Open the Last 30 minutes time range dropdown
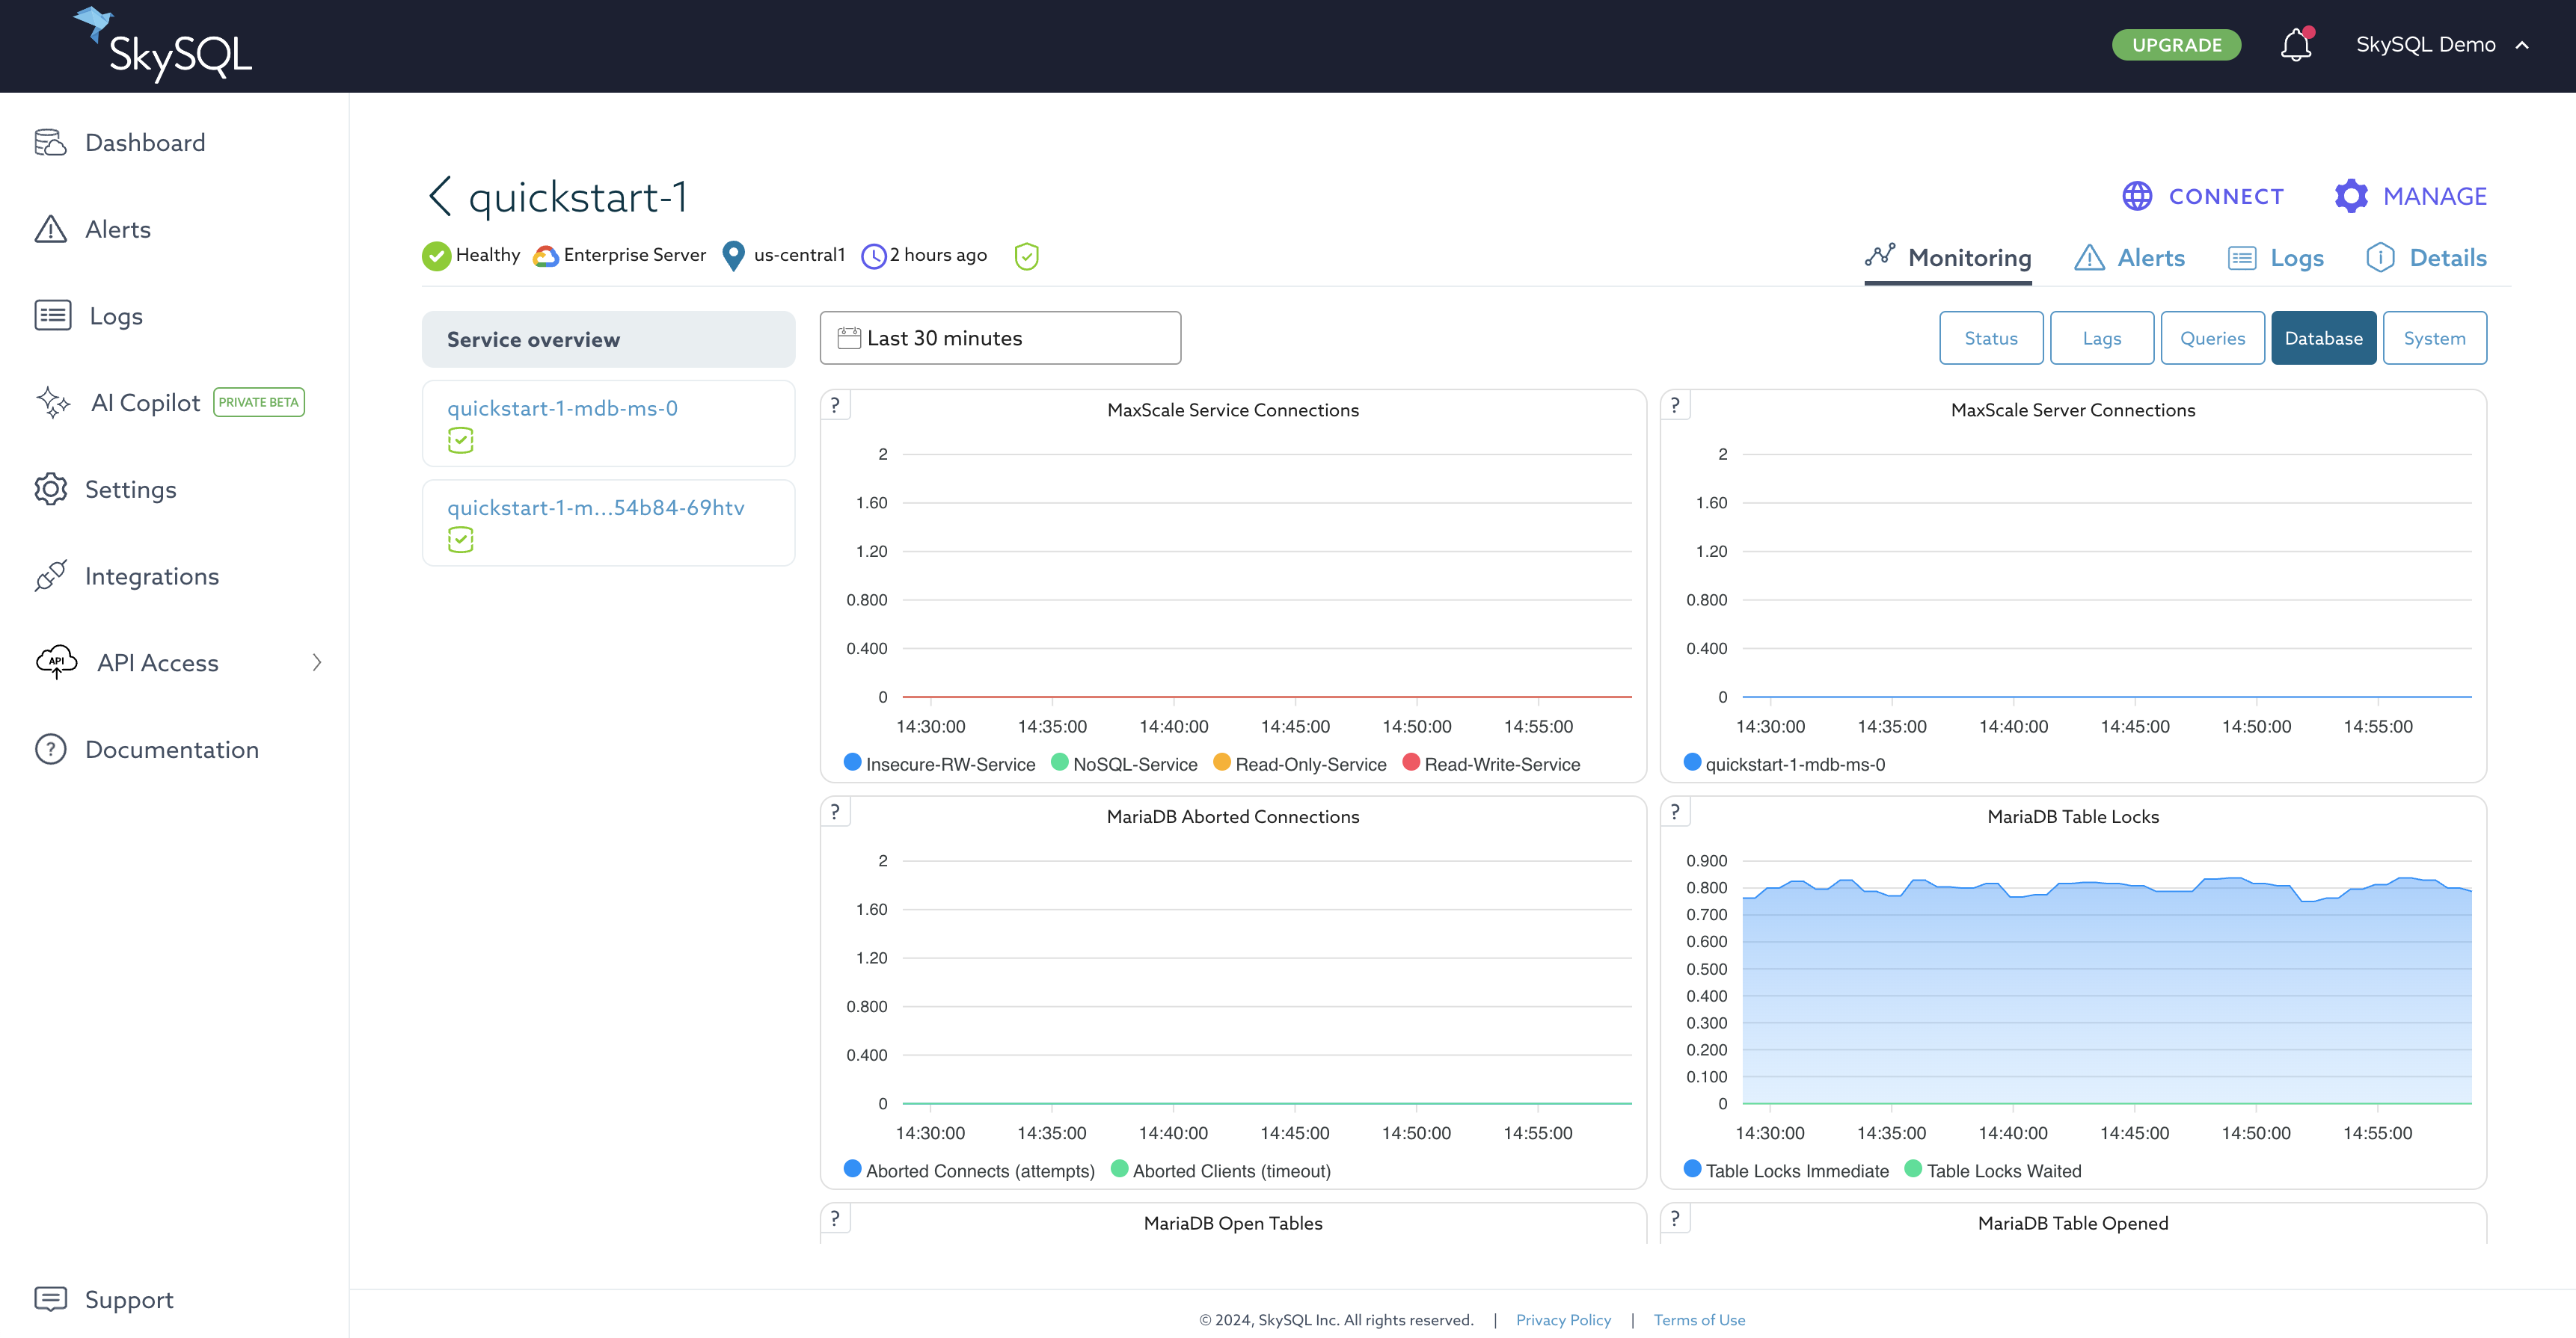 (1000, 338)
